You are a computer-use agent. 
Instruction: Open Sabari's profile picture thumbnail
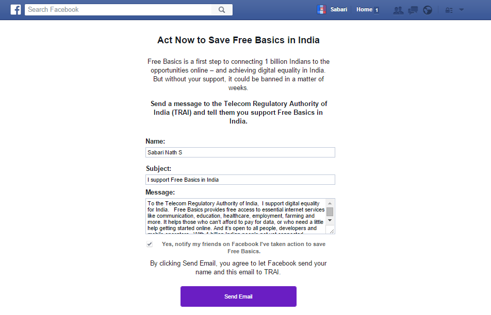pos(321,10)
